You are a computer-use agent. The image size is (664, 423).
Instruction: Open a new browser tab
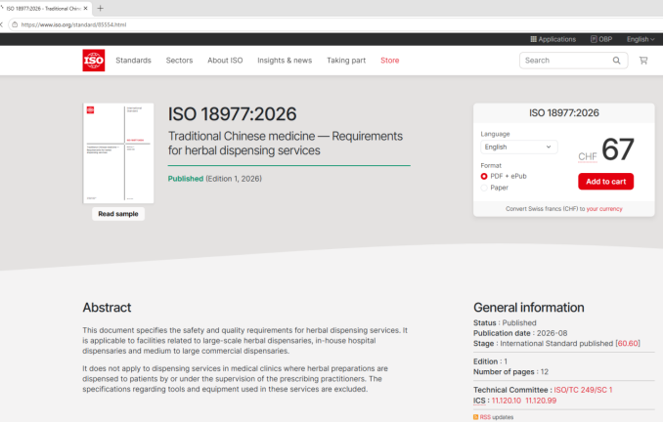(101, 8)
